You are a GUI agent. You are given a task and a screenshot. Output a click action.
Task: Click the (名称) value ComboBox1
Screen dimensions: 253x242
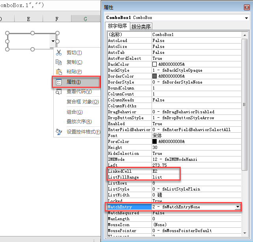click(x=163, y=34)
